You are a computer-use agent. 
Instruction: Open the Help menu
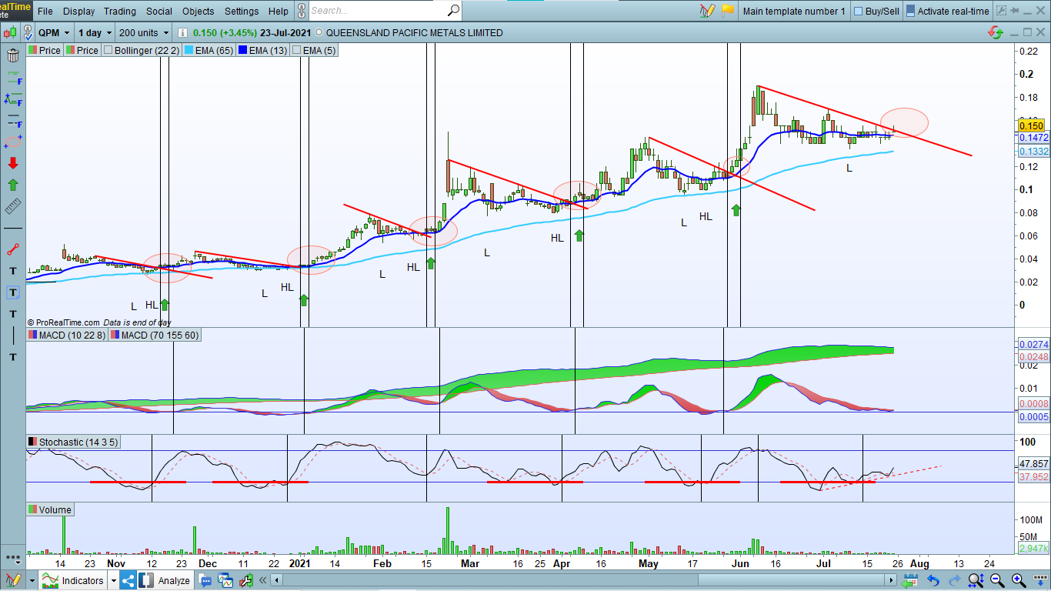pos(278,11)
